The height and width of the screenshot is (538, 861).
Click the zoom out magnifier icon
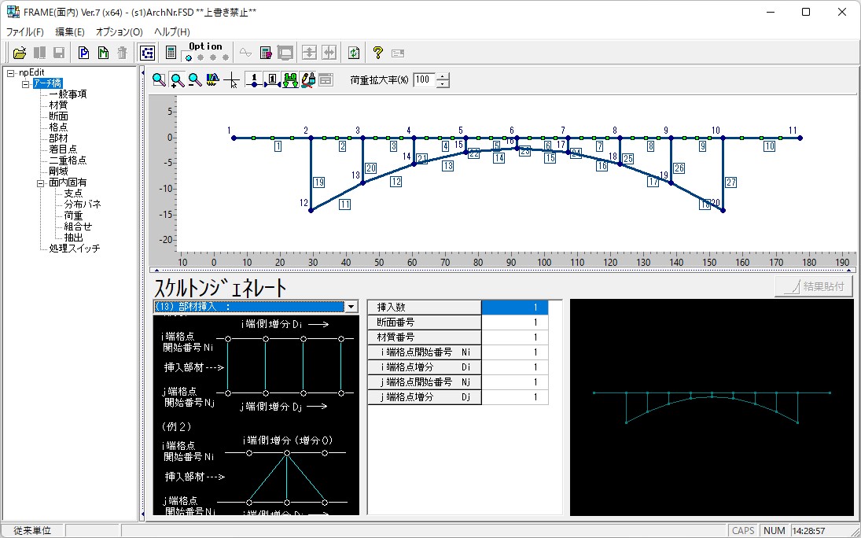[195, 80]
